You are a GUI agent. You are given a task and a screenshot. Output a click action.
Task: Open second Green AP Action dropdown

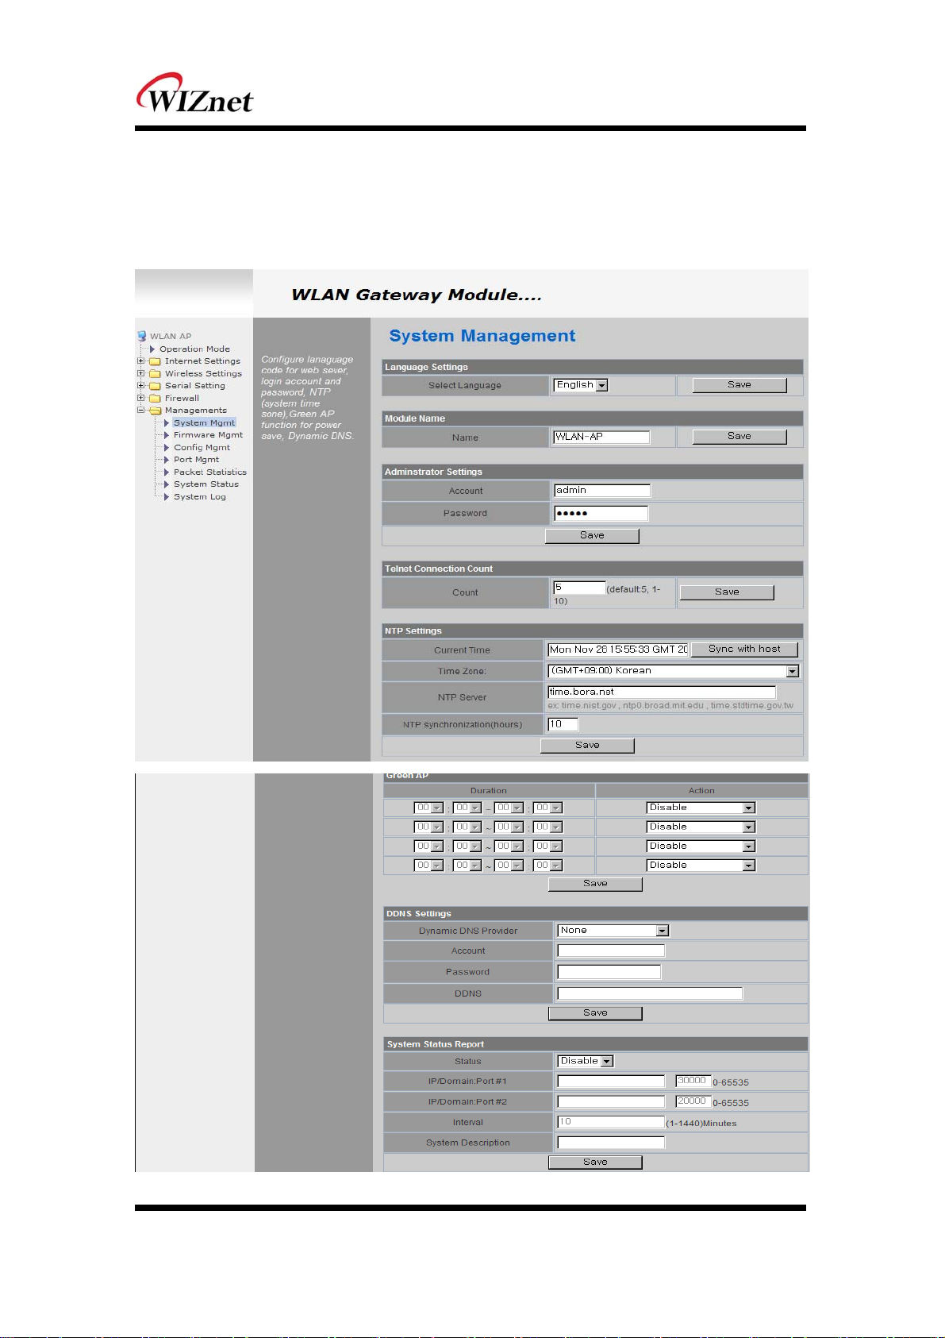[x=701, y=827]
